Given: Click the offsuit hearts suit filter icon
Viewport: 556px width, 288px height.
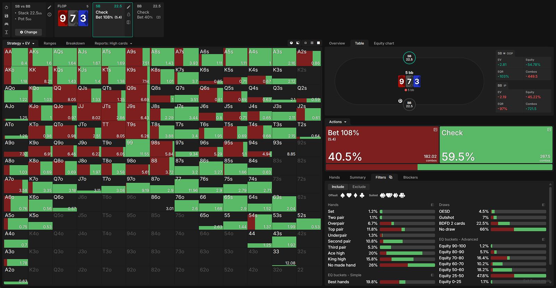Looking at the screenshot, I should tap(349, 195).
